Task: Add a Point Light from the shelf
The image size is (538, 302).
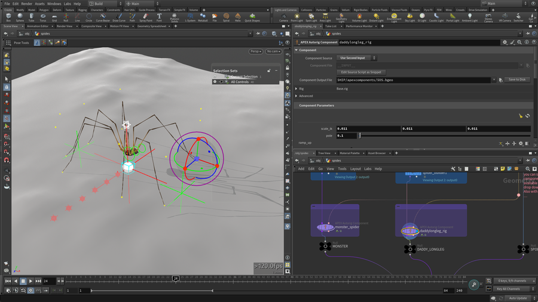Action: [x=297, y=17]
